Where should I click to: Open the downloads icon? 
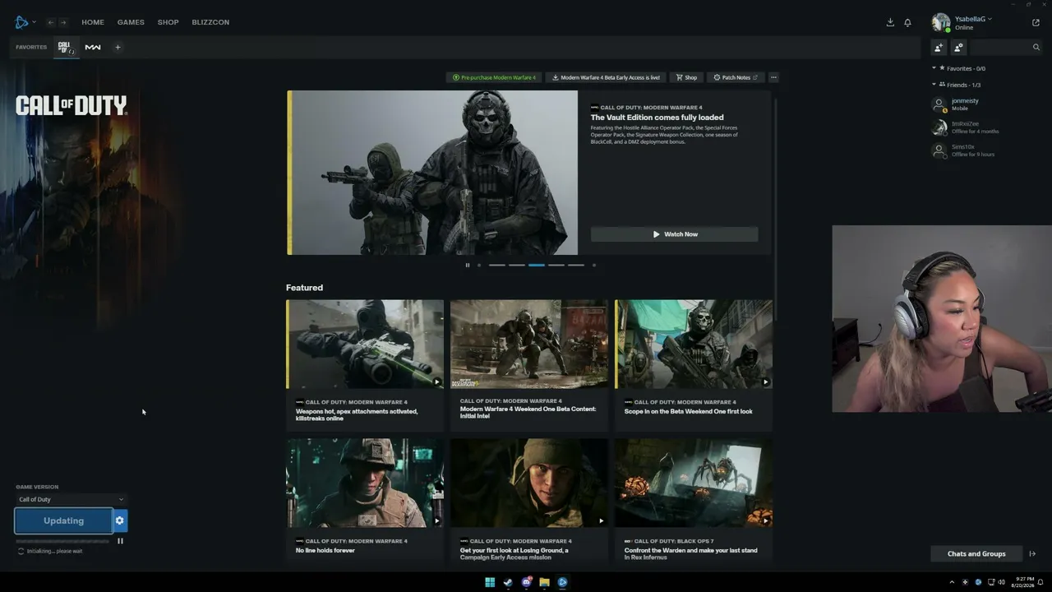[890, 22]
